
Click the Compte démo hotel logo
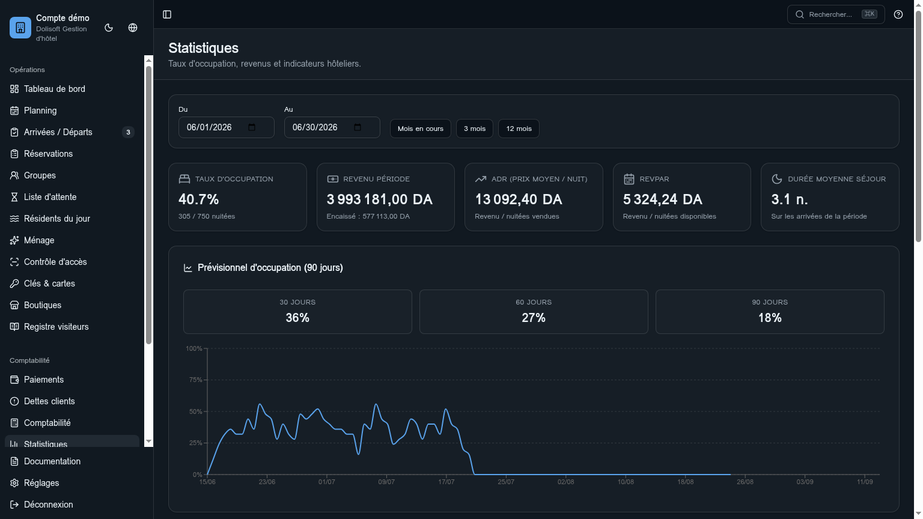click(20, 28)
